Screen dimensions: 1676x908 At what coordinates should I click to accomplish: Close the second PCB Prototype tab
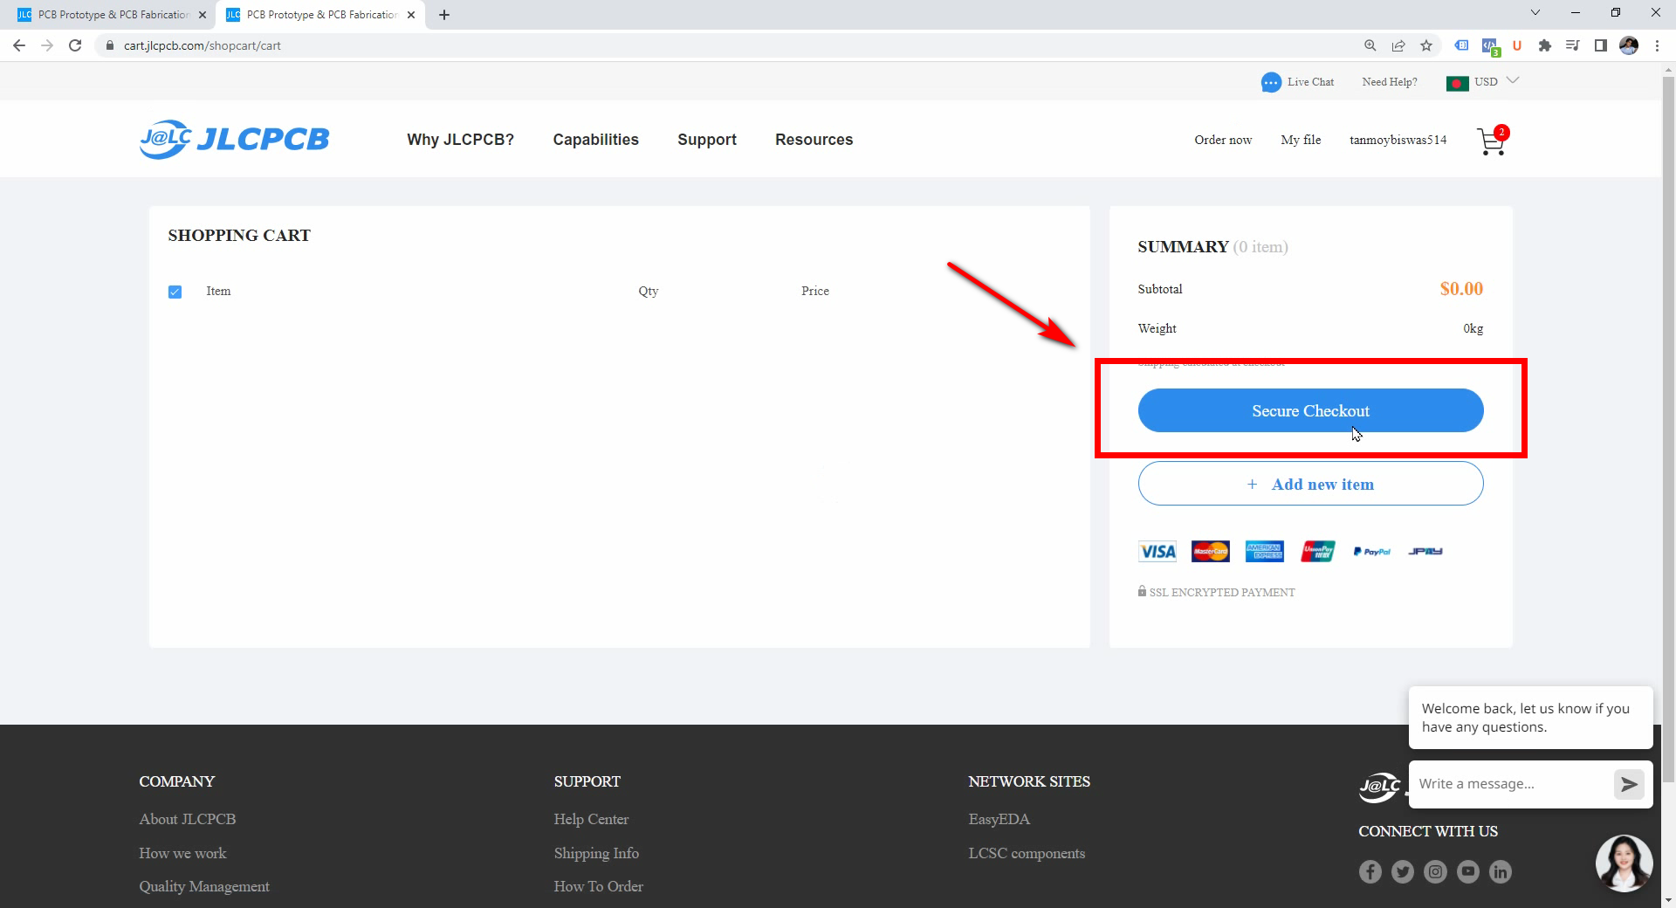[x=411, y=15]
